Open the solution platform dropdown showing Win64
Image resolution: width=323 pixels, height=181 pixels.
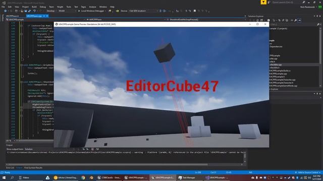point(67,11)
